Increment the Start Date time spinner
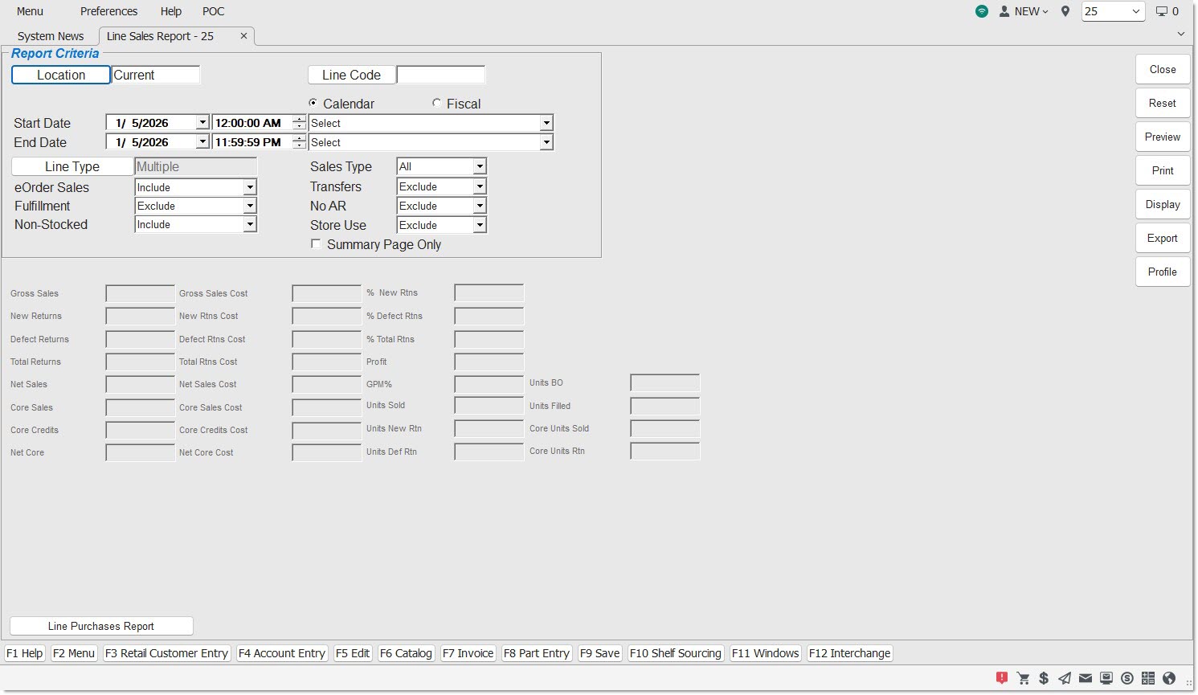The width and height of the screenshot is (1198, 695). coord(300,119)
